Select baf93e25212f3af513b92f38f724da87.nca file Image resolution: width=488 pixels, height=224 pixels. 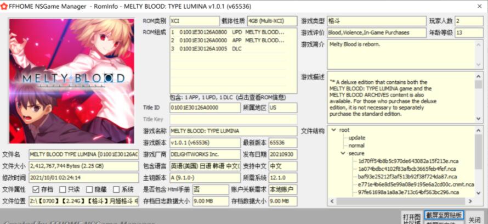point(407,177)
